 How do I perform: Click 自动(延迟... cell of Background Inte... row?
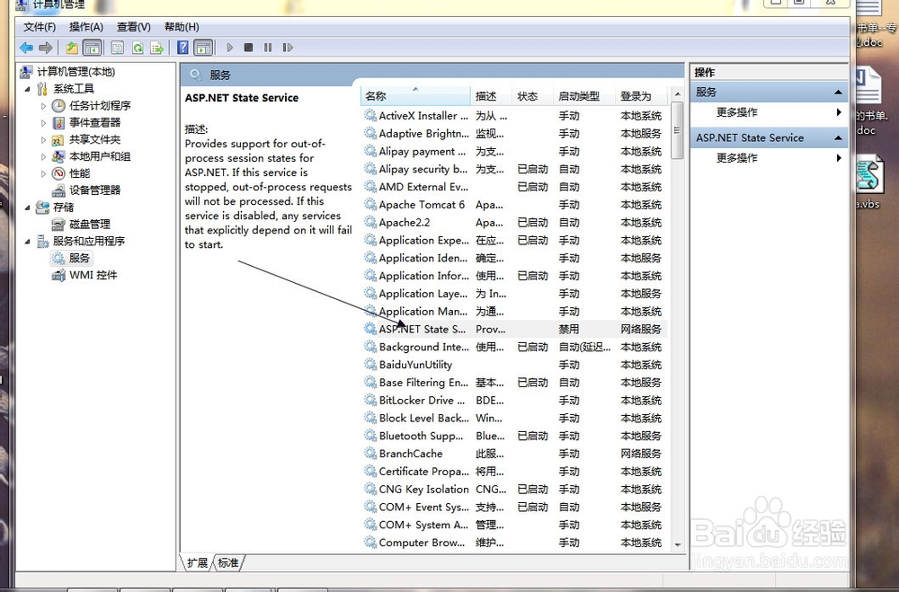click(584, 347)
